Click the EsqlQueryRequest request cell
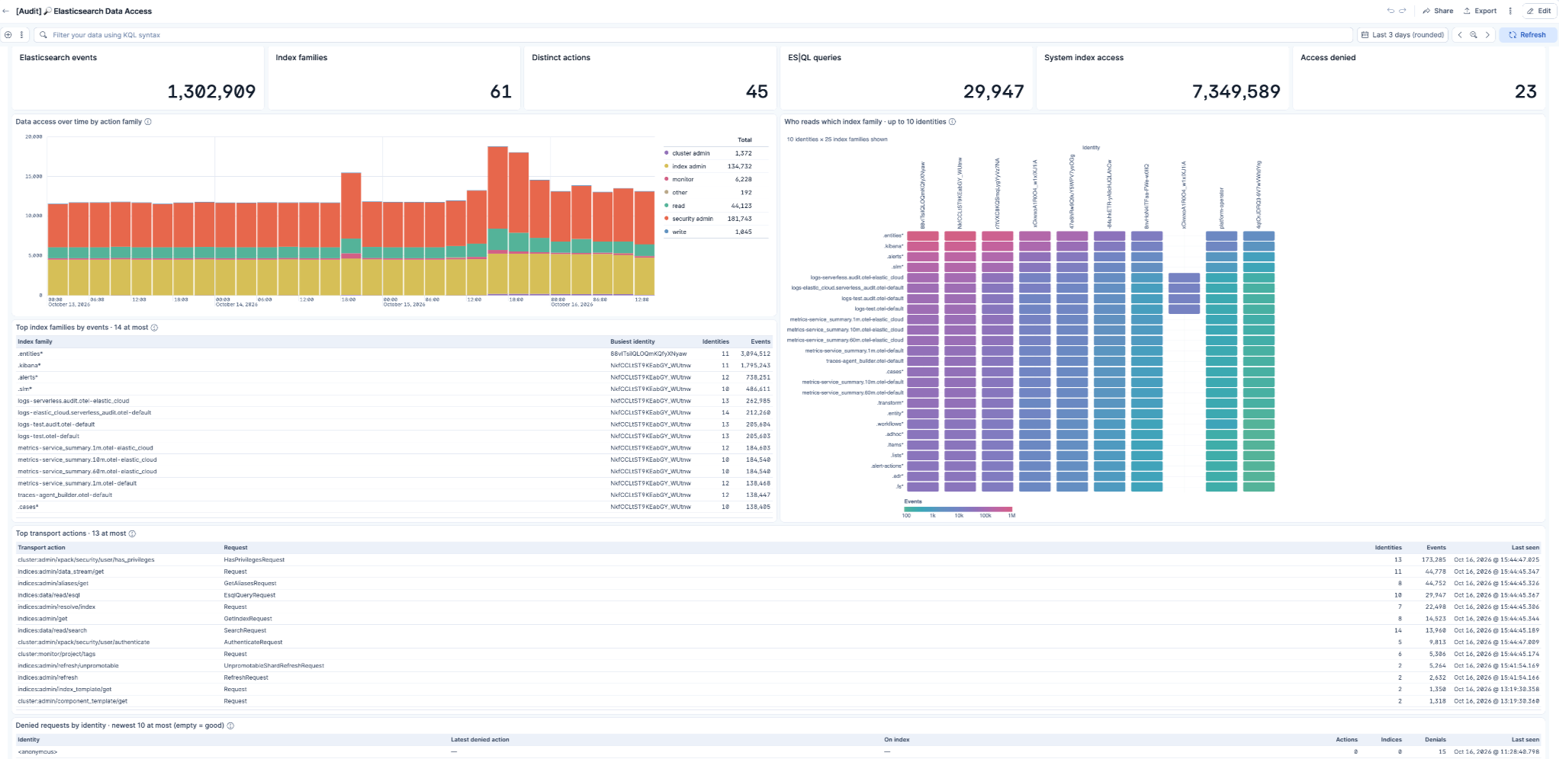The height and width of the screenshot is (759, 1559). (249, 595)
